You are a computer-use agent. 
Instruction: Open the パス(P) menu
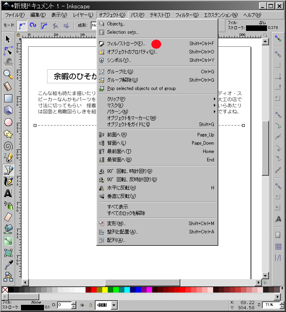pos(137,15)
